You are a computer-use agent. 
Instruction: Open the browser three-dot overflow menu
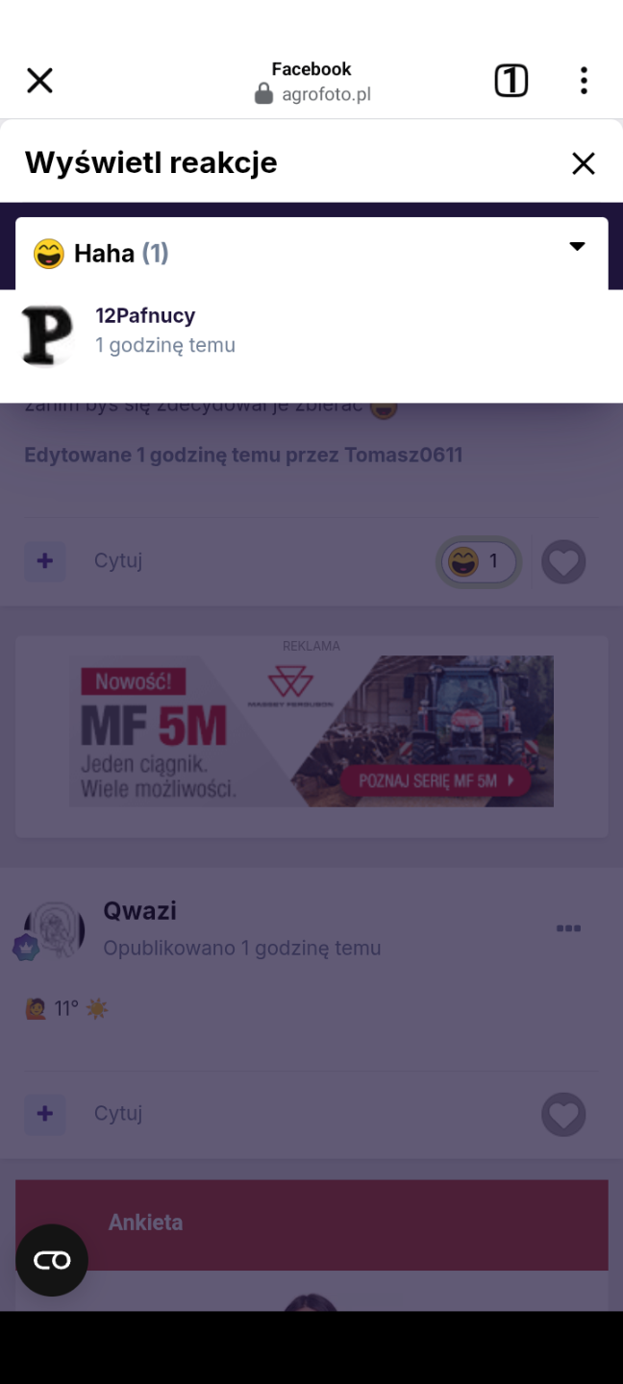(x=584, y=81)
